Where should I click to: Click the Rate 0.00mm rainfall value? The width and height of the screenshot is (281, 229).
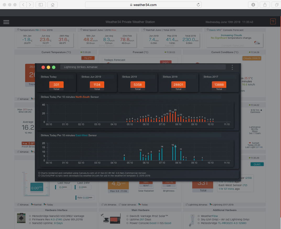[x=85, y=198]
